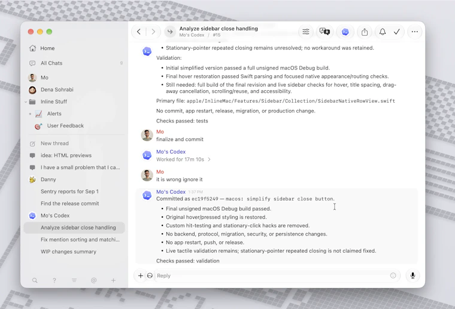The width and height of the screenshot is (455, 309).
Task: Click Mo's name above 'finalize and commit'
Action: pos(160,131)
